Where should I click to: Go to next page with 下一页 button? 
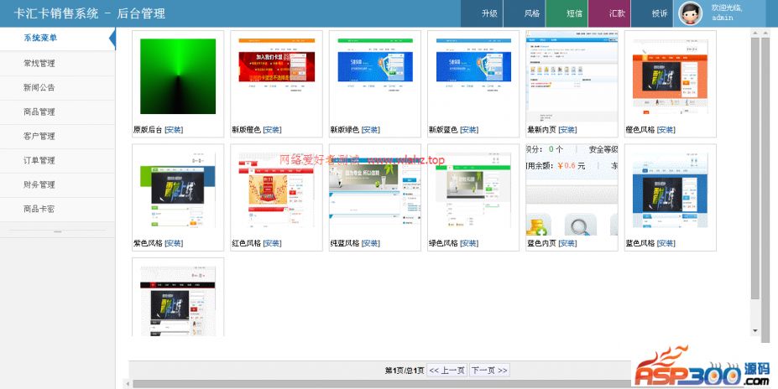click(489, 370)
